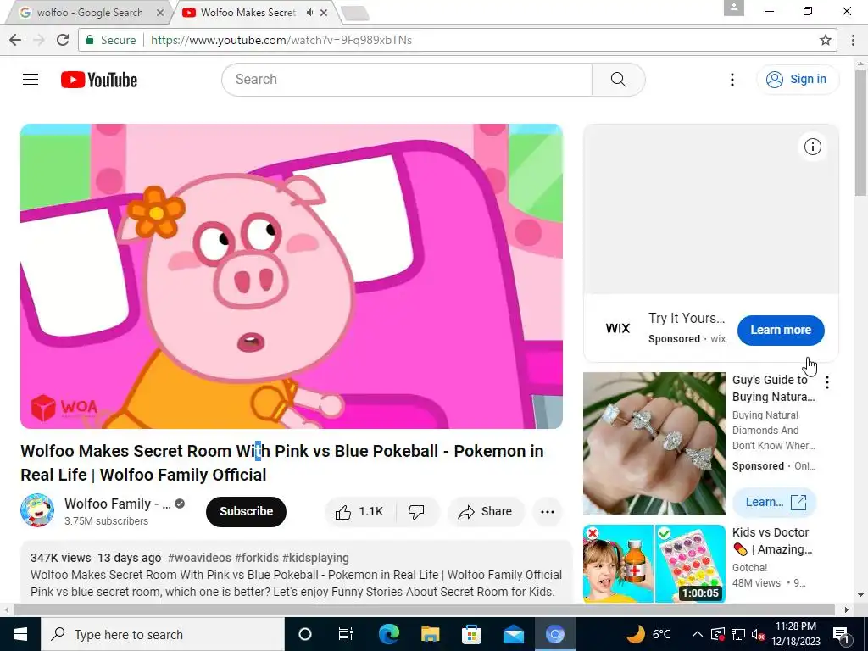Screen dimensions: 868x651
Task: Open Wolfoo Family channel avatar
Action: 37,510
